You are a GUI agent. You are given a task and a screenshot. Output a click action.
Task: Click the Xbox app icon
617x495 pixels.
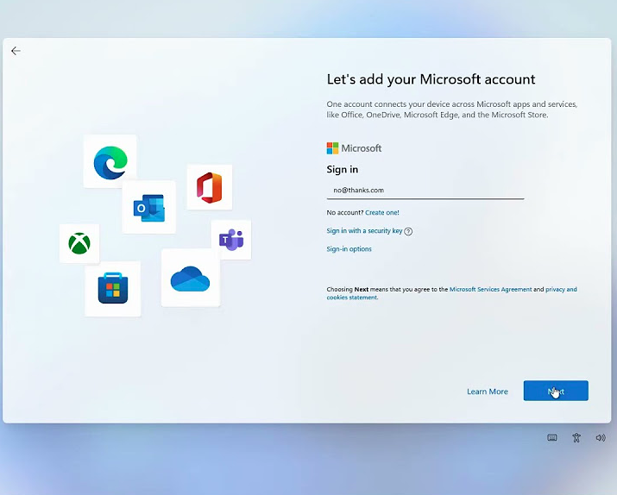coord(79,243)
